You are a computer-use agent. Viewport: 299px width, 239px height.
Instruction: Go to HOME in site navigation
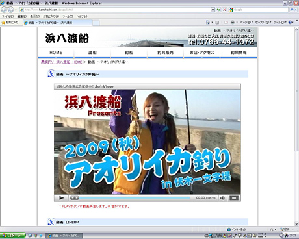[x=56, y=53]
